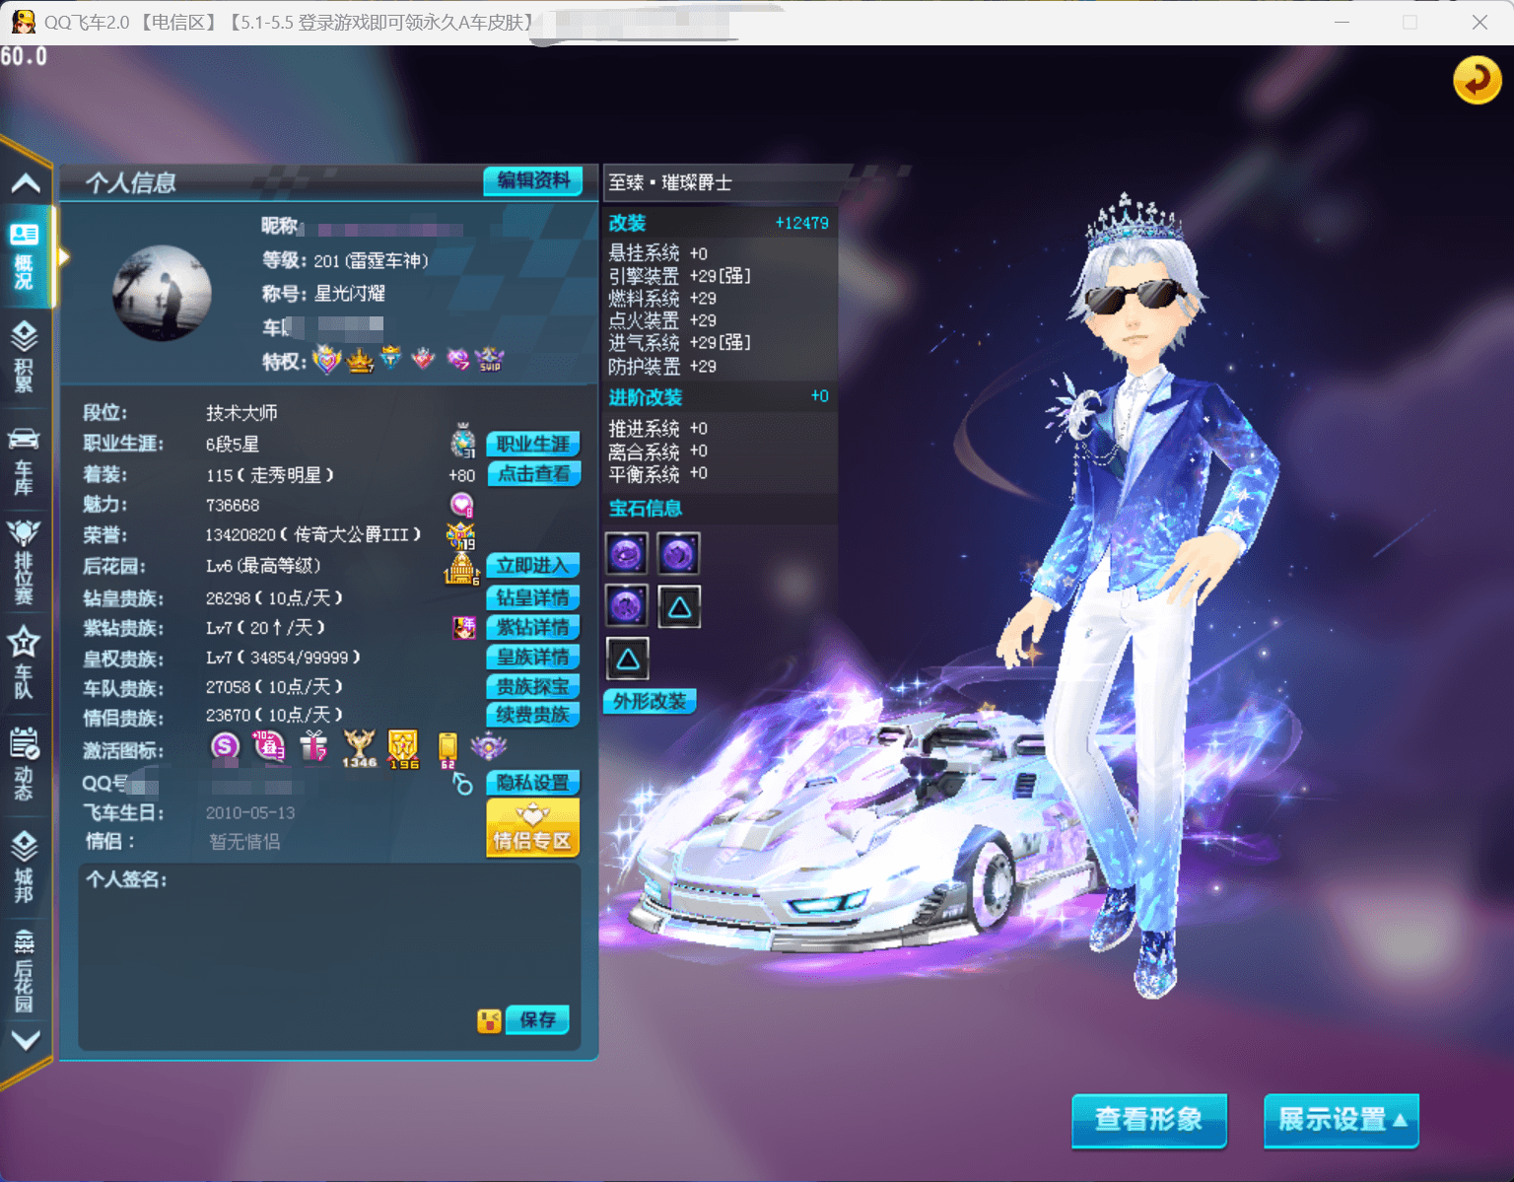Click the gift box activated icon
The width and height of the screenshot is (1514, 1182).
(314, 746)
